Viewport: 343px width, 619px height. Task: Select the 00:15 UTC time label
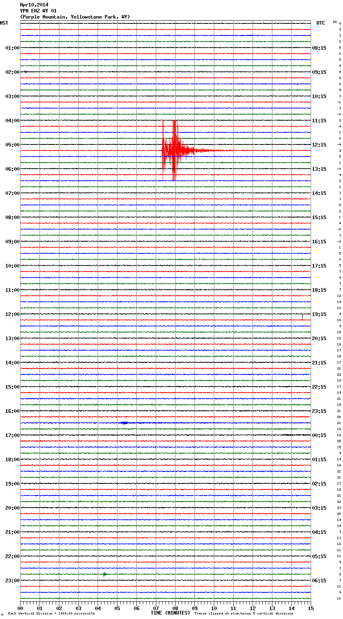319,435
